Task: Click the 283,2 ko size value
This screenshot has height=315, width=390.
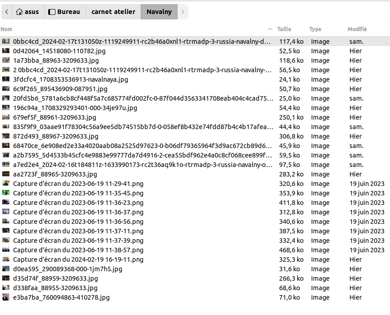Action: (x=291, y=174)
